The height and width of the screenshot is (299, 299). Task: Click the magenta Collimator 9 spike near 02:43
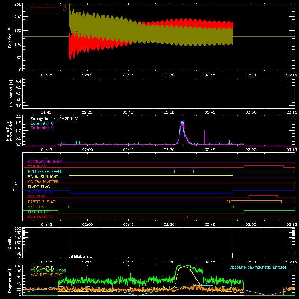pos(204,137)
